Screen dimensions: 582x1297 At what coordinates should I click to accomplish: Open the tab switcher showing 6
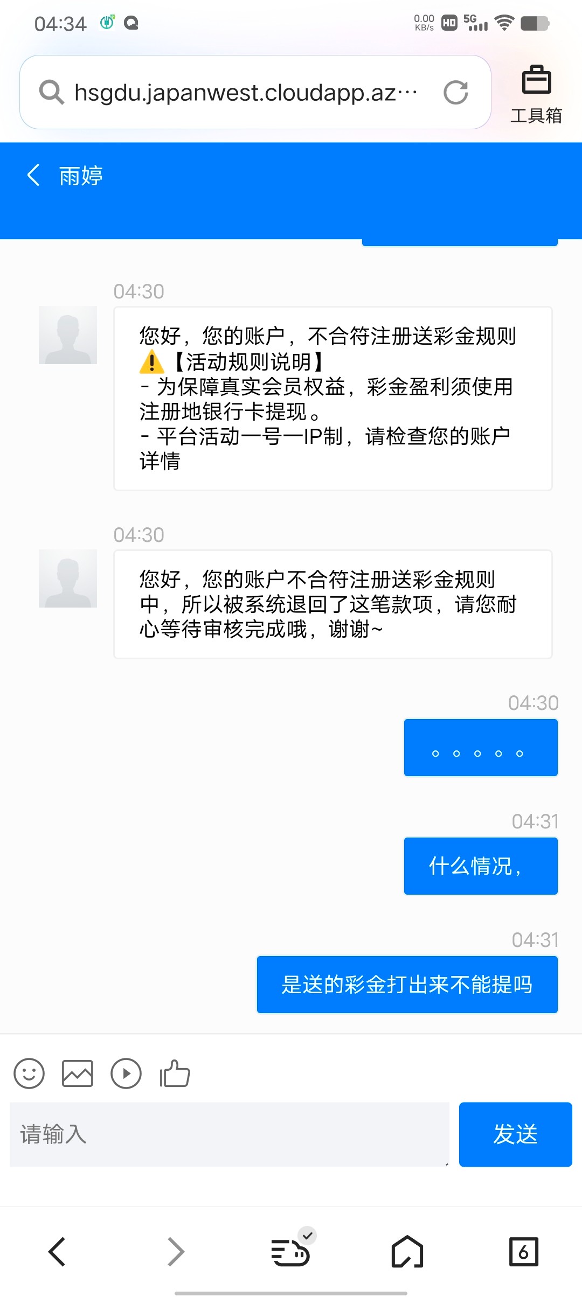[523, 1251]
